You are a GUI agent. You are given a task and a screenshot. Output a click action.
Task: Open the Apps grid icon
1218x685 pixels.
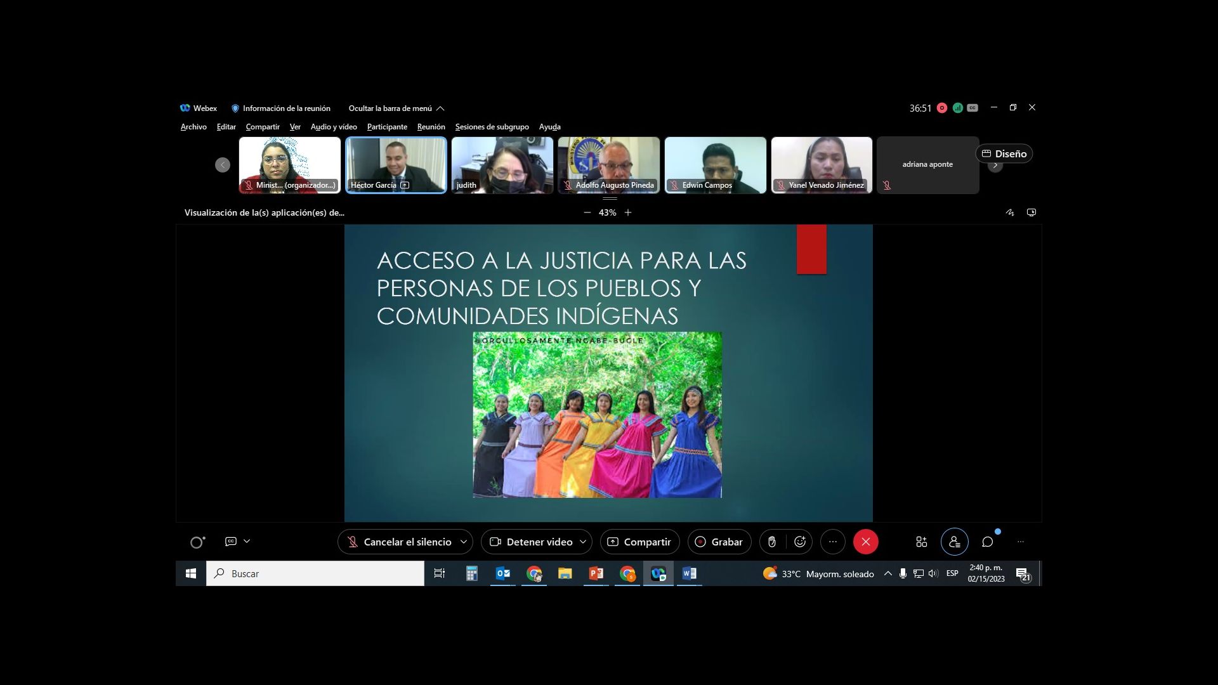pos(921,542)
